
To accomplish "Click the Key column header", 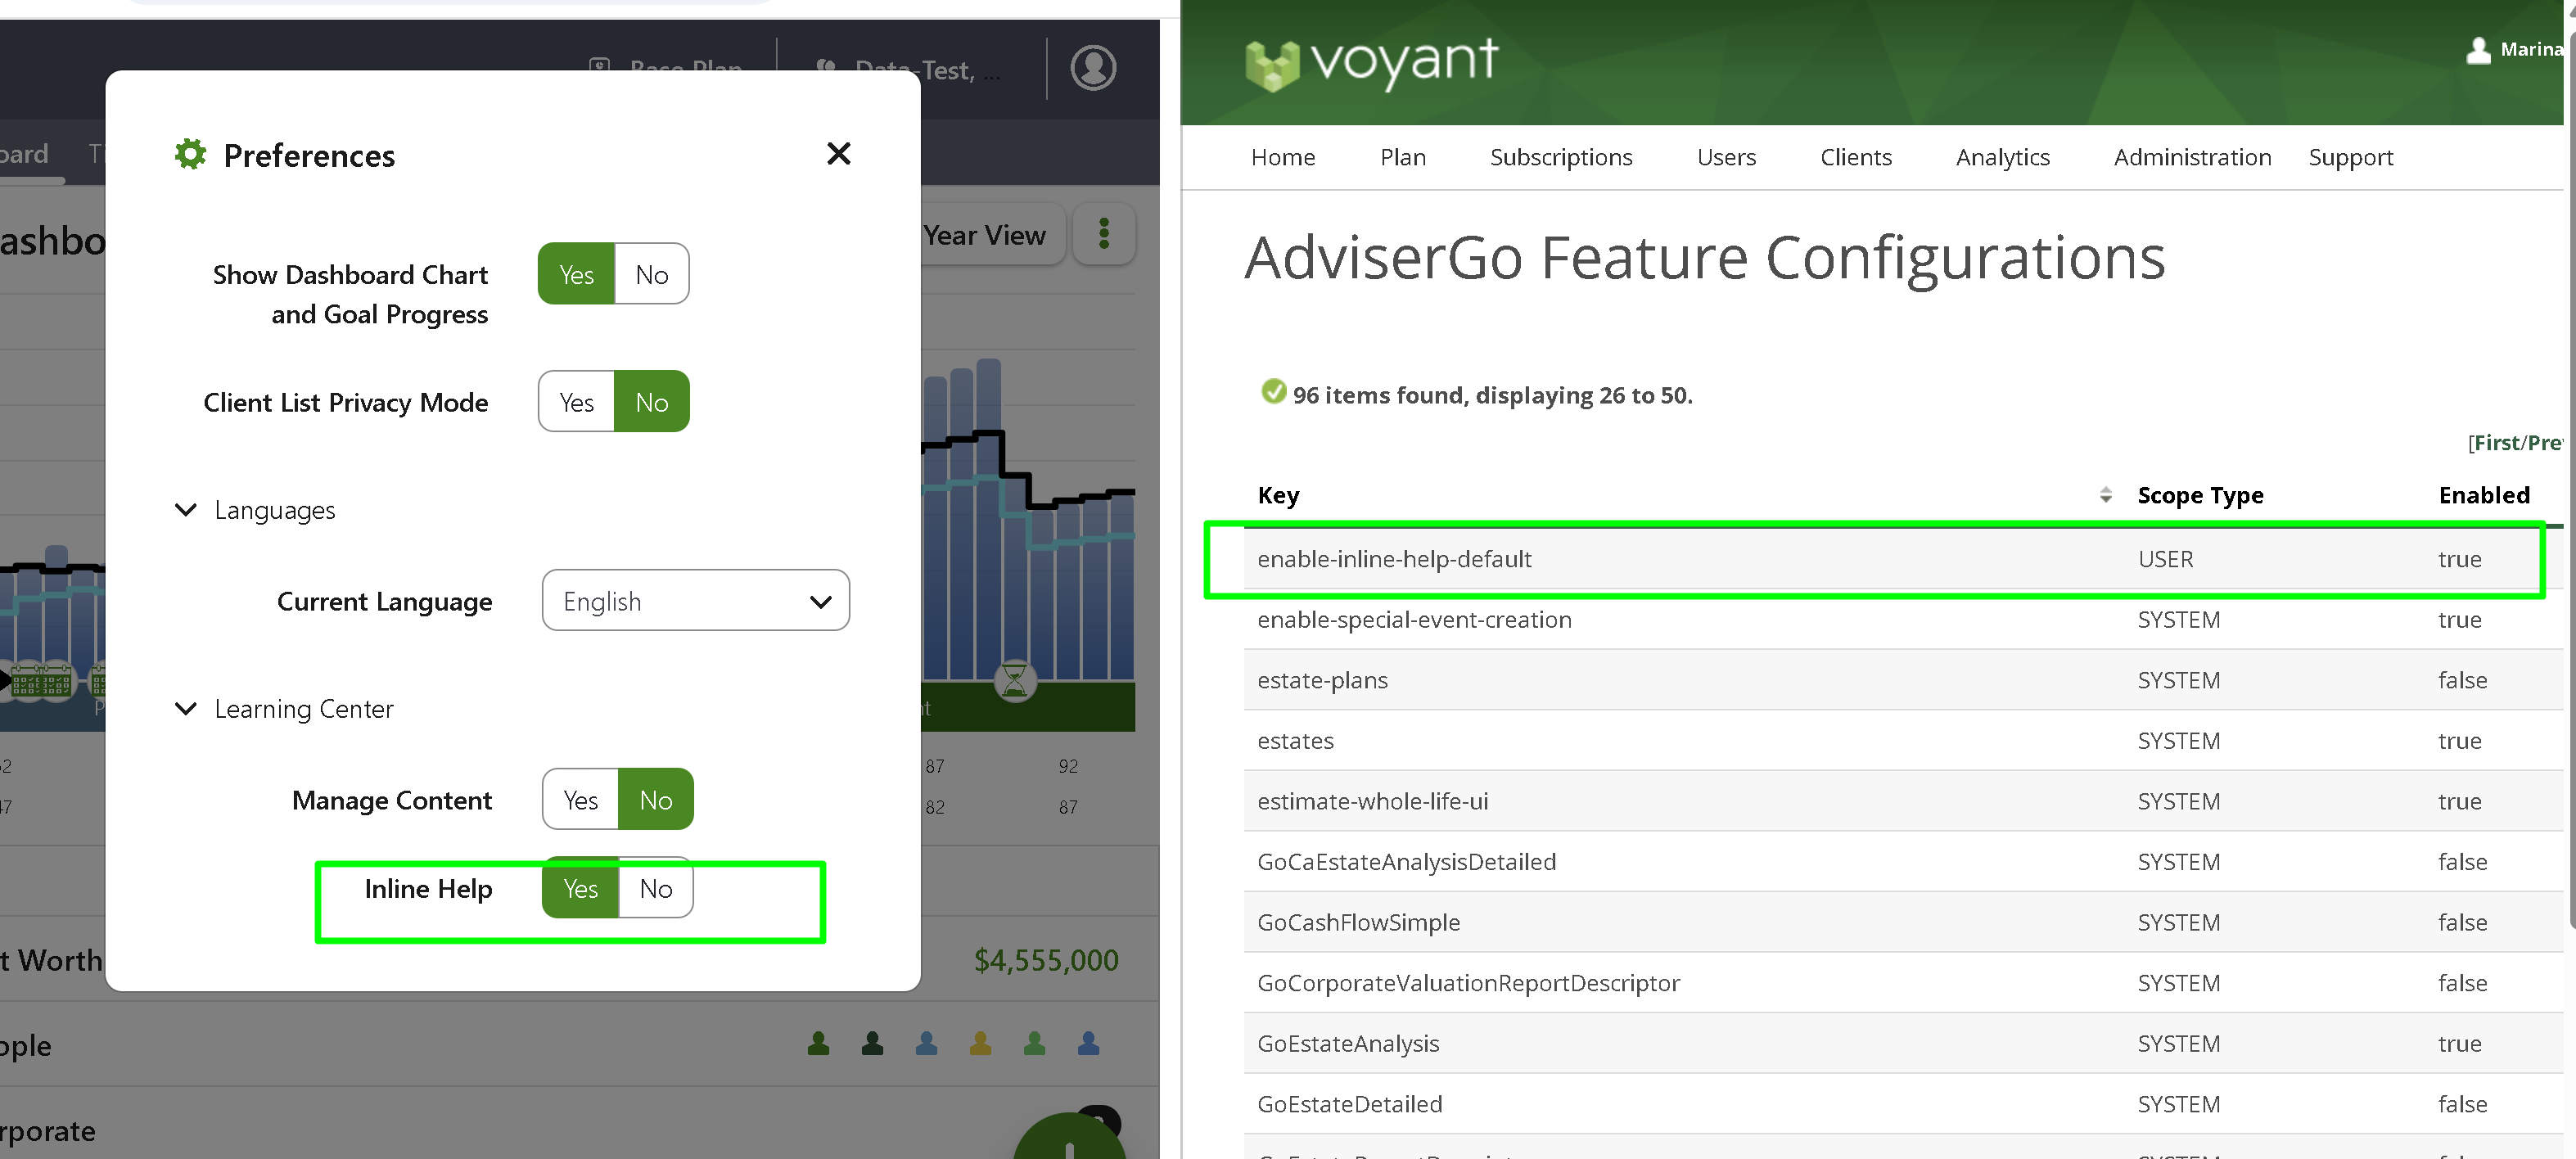I will point(1278,495).
